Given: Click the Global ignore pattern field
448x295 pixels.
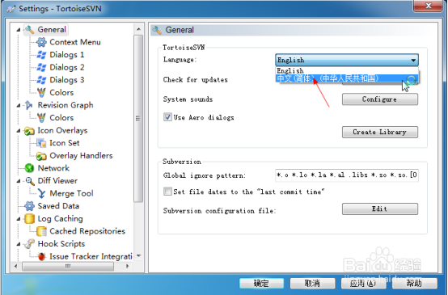Looking at the screenshot, I should pyautogui.click(x=347, y=175).
